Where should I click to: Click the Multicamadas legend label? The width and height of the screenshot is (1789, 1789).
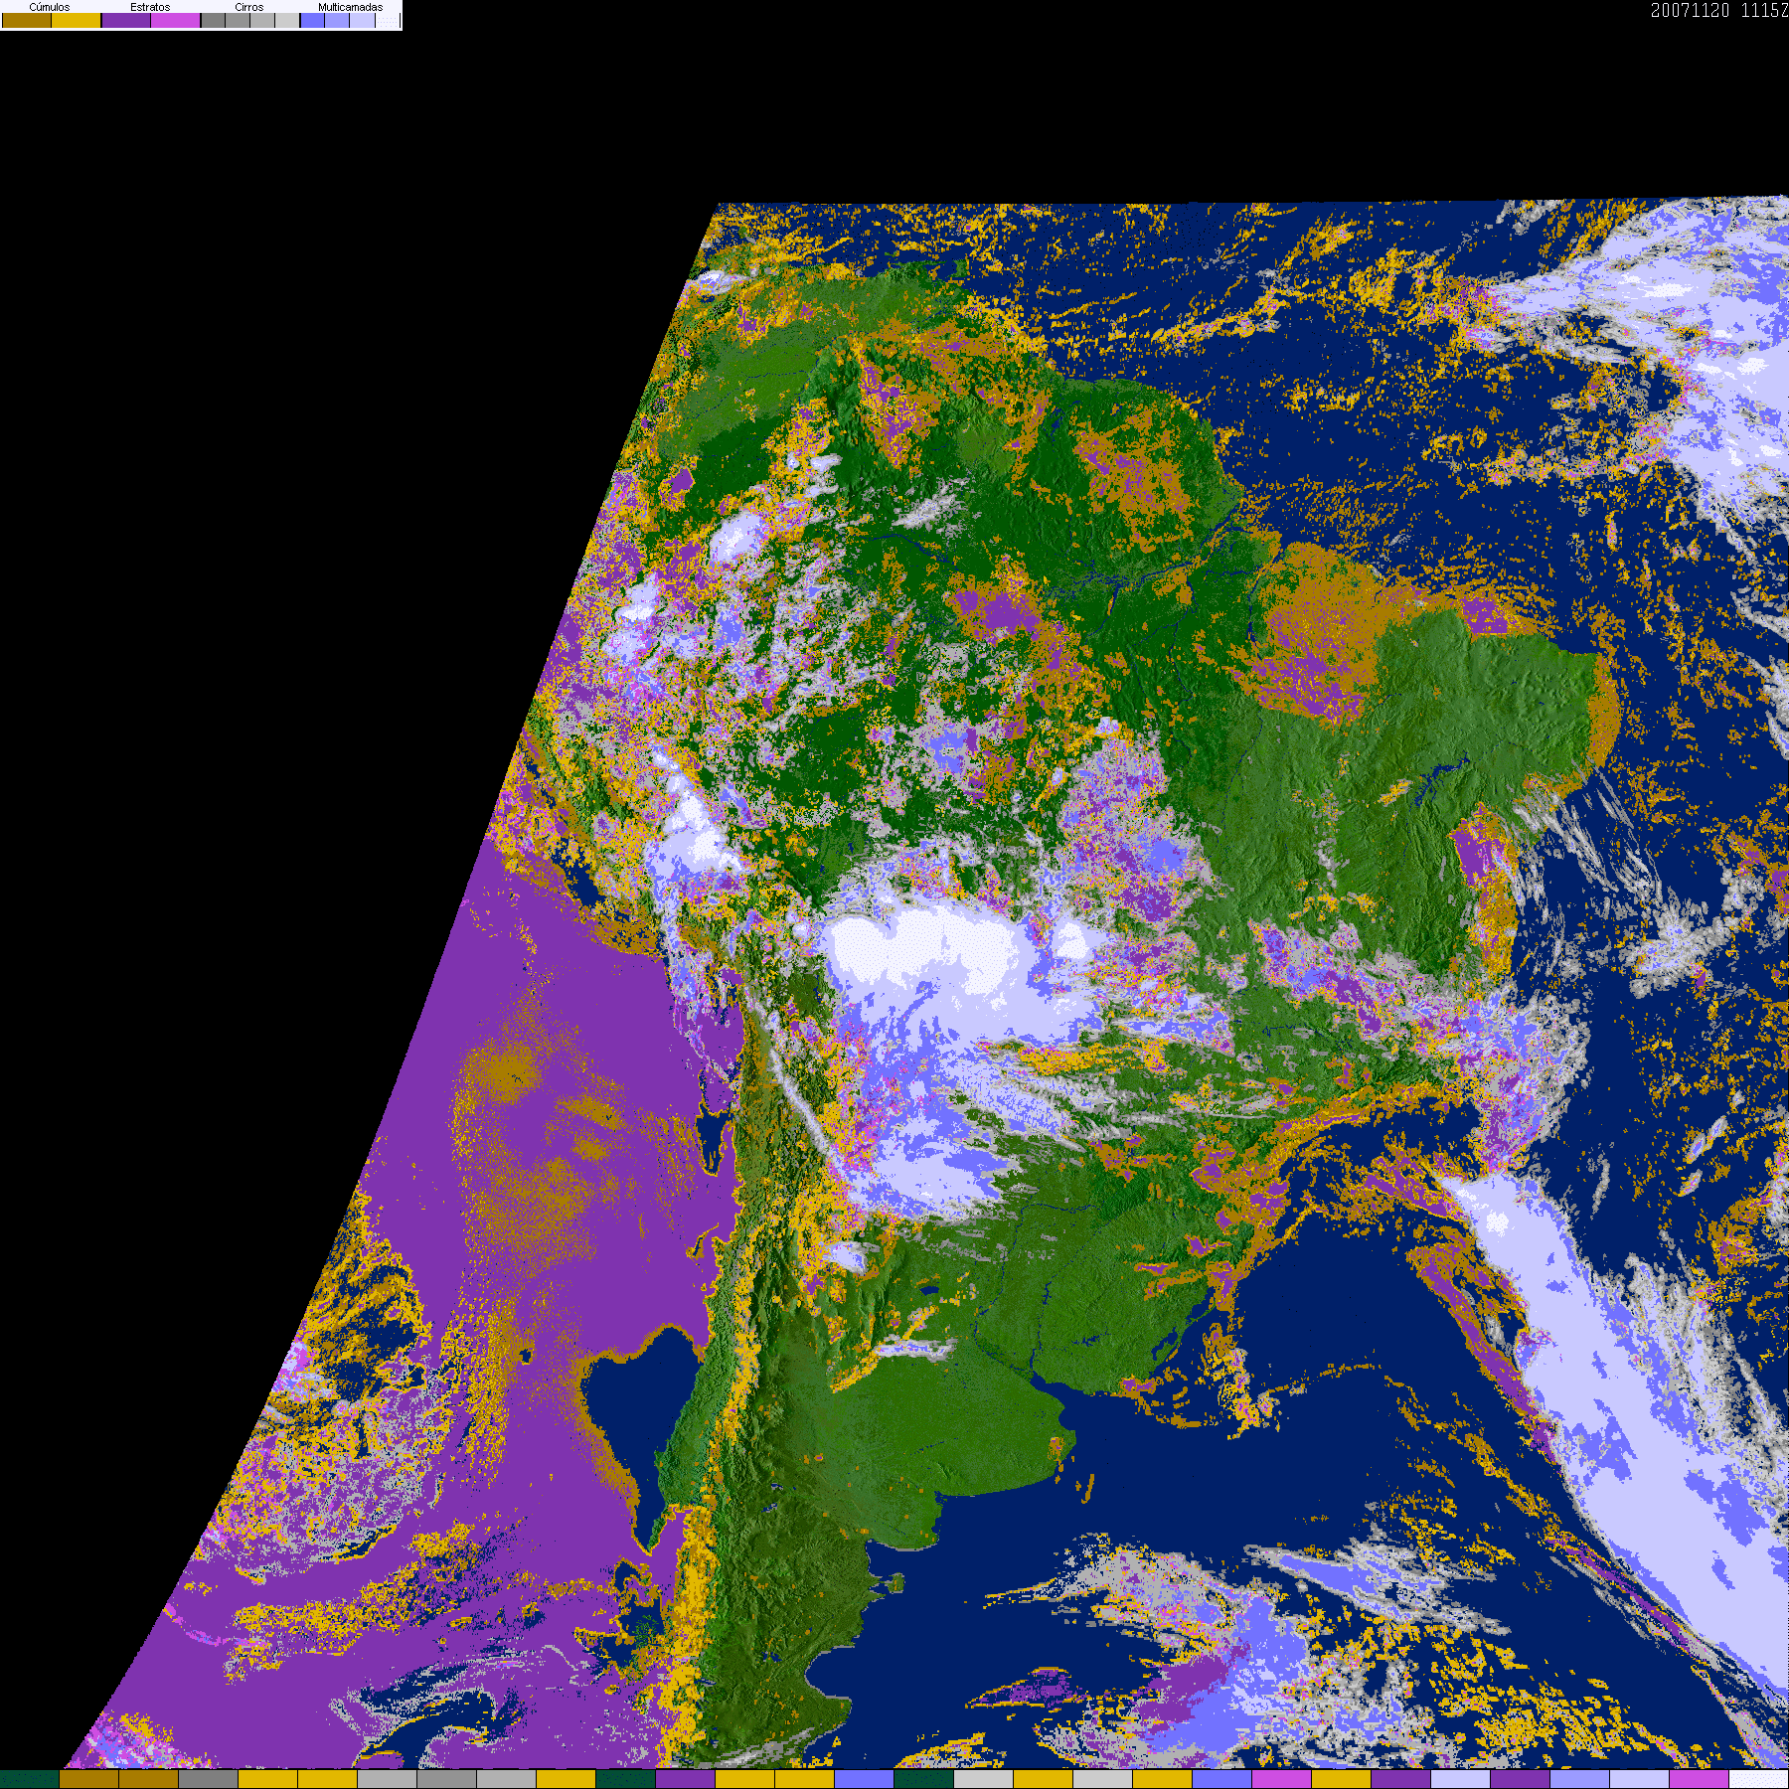(351, 7)
